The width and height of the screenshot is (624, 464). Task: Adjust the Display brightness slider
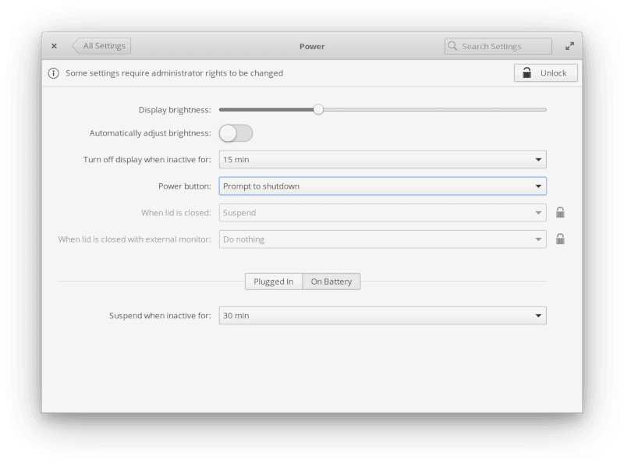coord(318,109)
